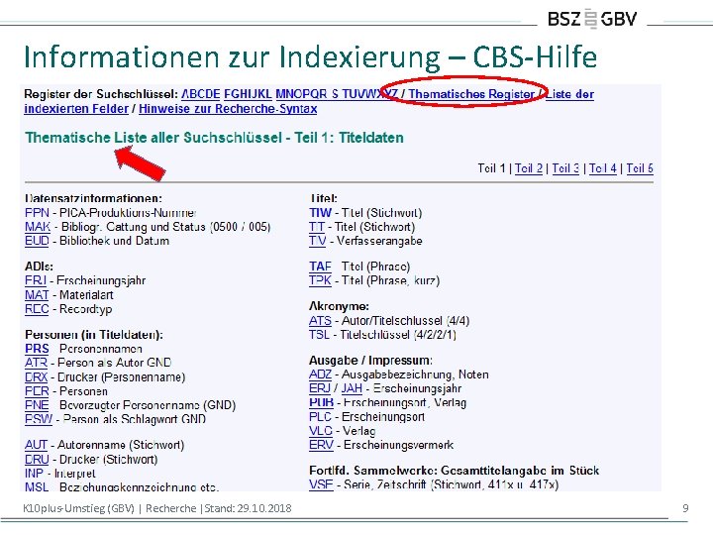
Task: Click the slide page number 9
Action: pos(685,508)
